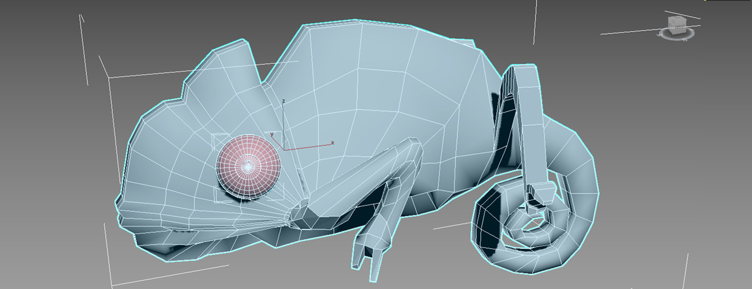Click the red X axis endpoint of the gizmo
This screenshot has width=752, height=289.
[x=332, y=142]
